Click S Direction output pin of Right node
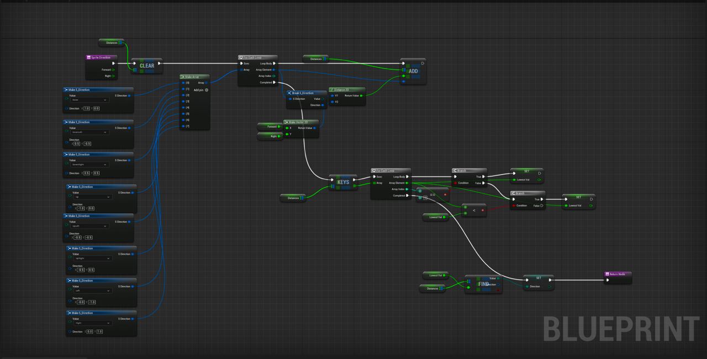This screenshot has height=359, width=707. (133, 319)
